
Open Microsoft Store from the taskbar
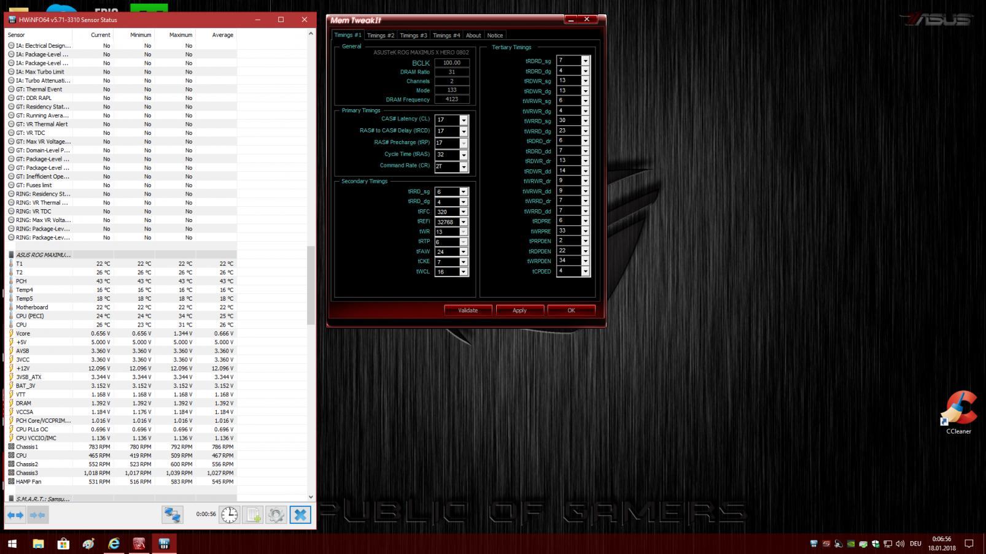click(x=63, y=544)
